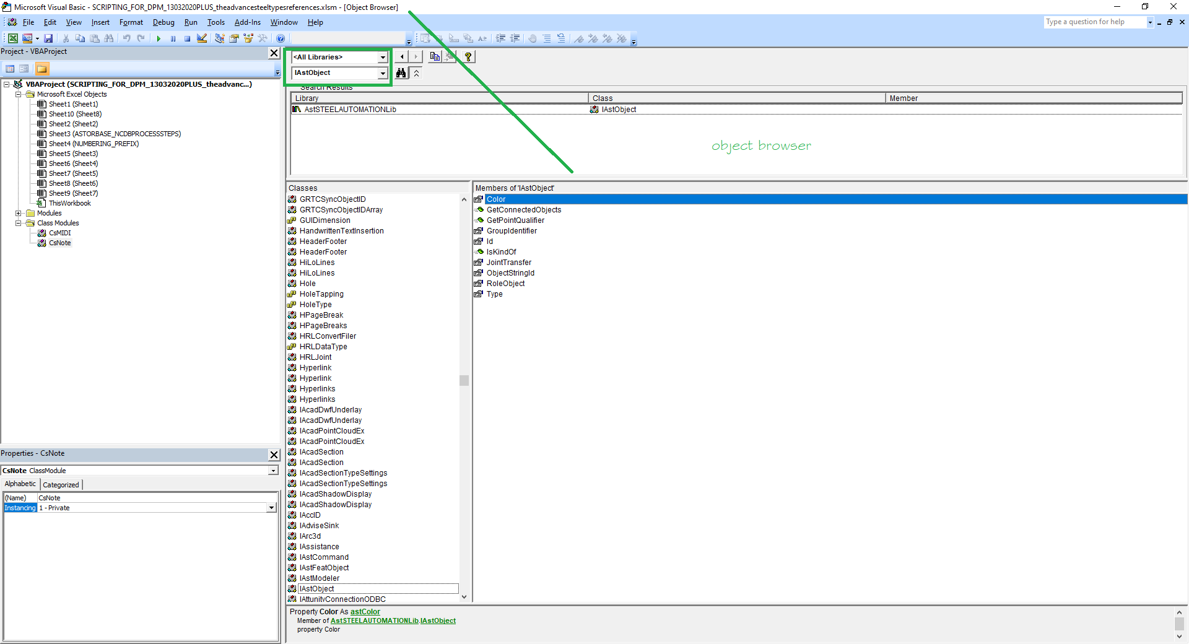
Task: Toggle Folders in the Project Explorer panel
Action: 41,68
